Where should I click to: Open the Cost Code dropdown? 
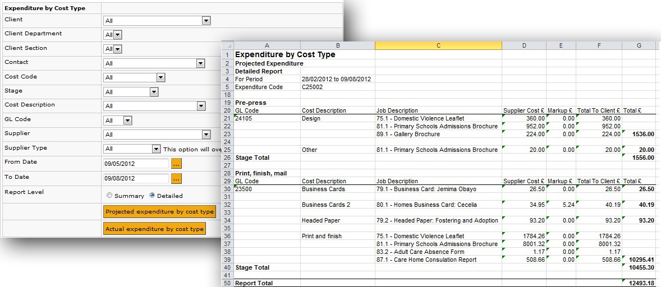click(134, 77)
